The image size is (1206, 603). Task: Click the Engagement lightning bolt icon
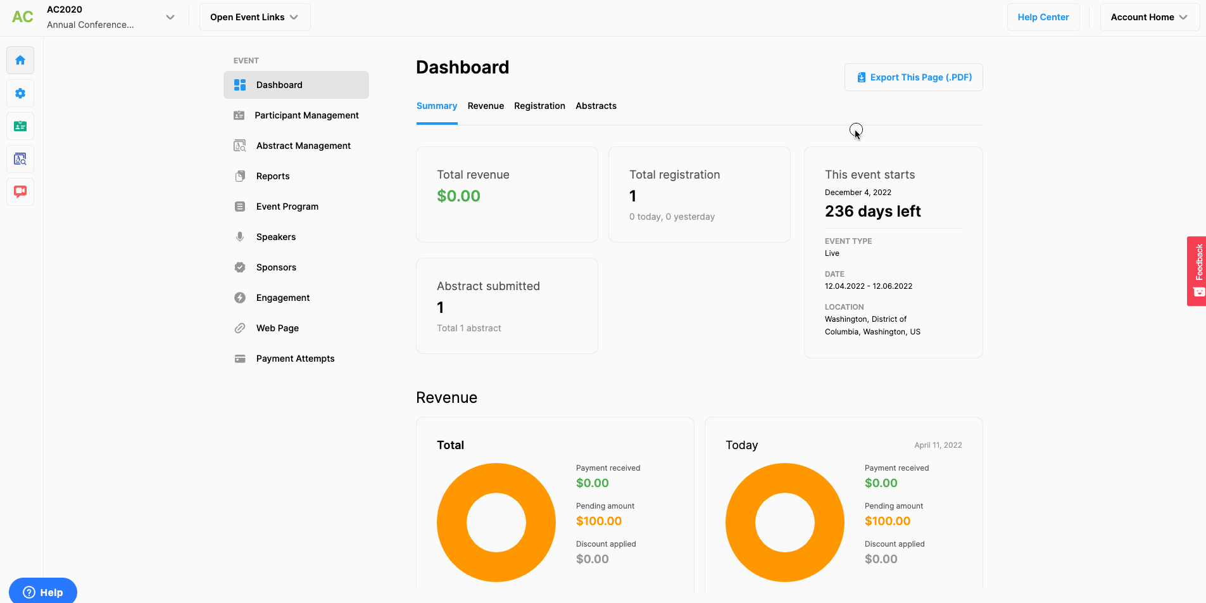coord(240,298)
